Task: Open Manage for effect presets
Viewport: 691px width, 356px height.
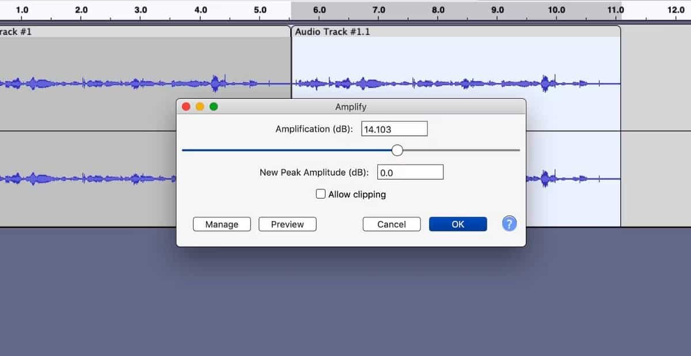Action: (222, 224)
